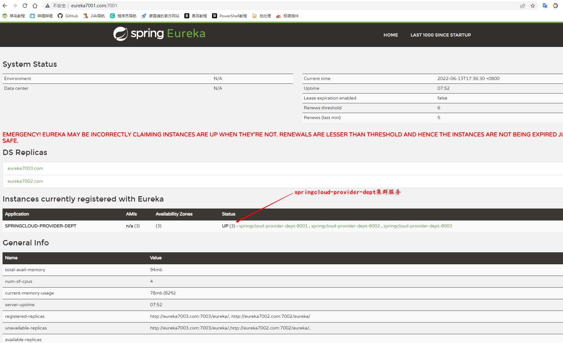Click the Environment row label
563x343 pixels.
(x=17, y=78)
